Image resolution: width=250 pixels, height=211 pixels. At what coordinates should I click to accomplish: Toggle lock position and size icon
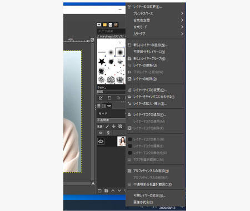pyautogui.click(x=114, y=126)
